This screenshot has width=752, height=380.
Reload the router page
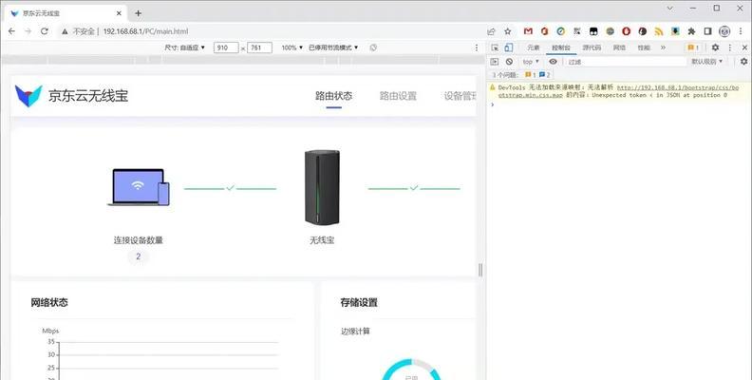tap(44, 31)
